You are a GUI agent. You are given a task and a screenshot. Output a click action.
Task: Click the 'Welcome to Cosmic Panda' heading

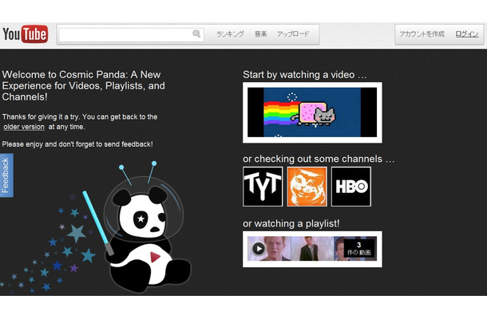[x=83, y=85]
